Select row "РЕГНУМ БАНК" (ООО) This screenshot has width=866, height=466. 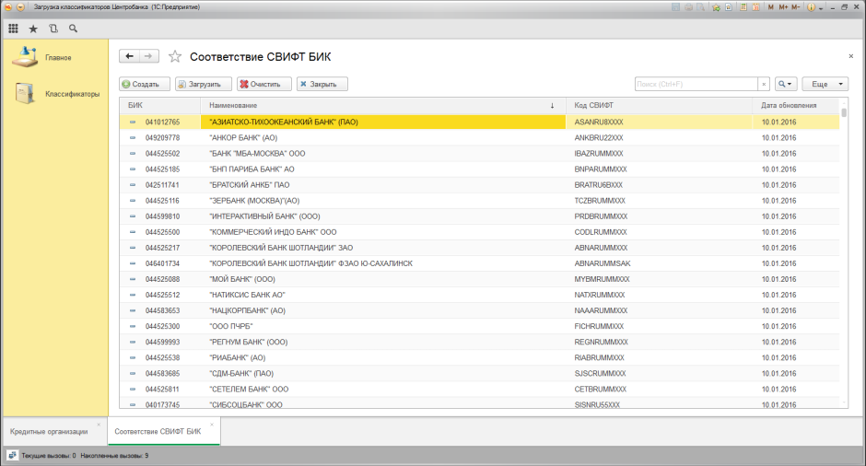[x=479, y=343]
